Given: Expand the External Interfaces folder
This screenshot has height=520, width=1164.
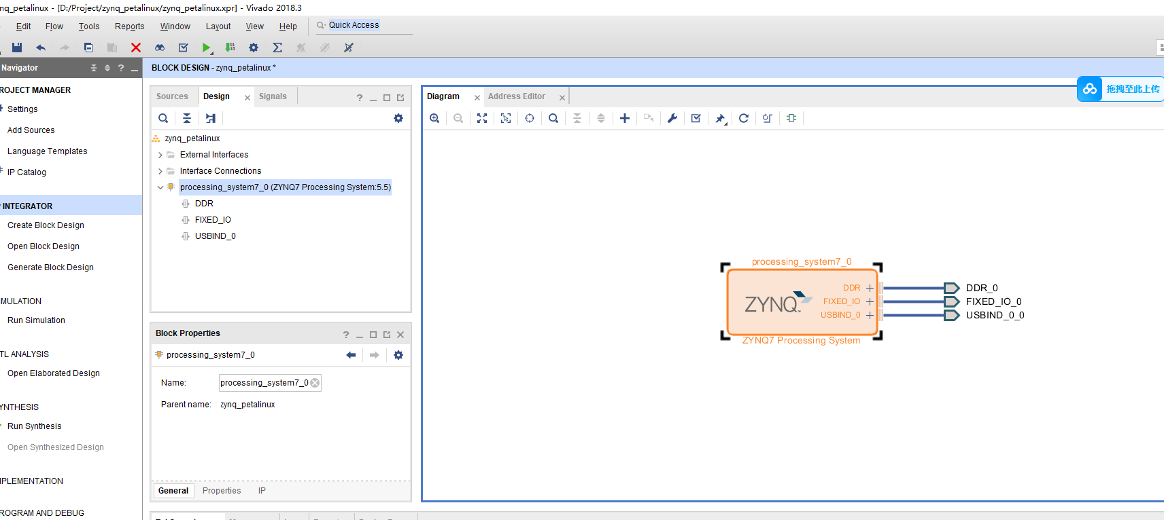Looking at the screenshot, I should pyautogui.click(x=160, y=155).
